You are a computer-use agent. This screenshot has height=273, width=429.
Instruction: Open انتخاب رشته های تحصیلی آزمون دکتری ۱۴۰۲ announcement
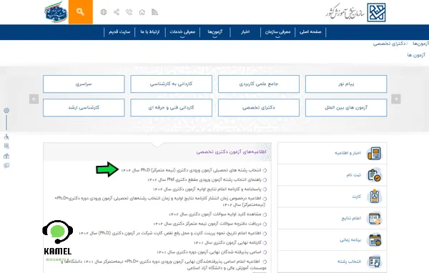pos(191,170)
